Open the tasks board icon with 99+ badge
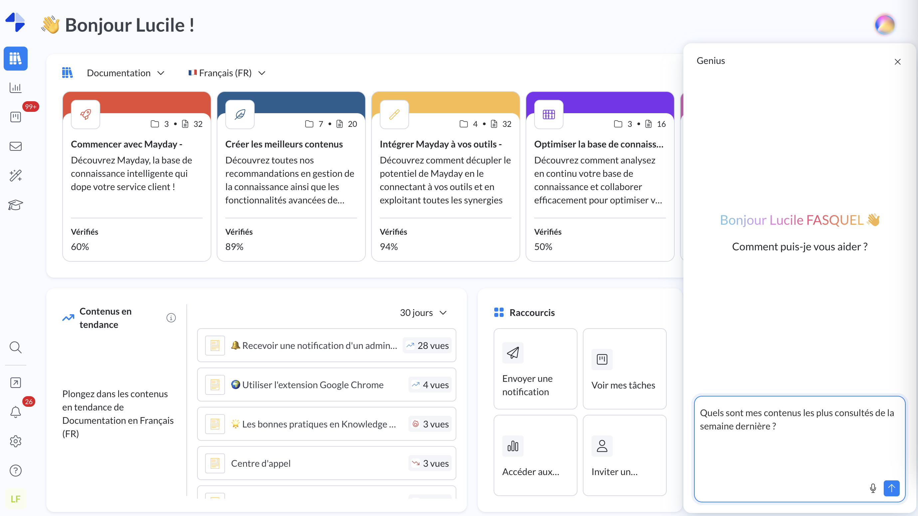The image size is (918, 516). [15, 117]
